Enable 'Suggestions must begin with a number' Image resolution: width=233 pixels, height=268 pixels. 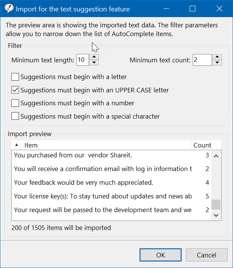[15, 103]
